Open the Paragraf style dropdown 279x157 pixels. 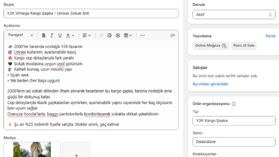coord(21,35)
